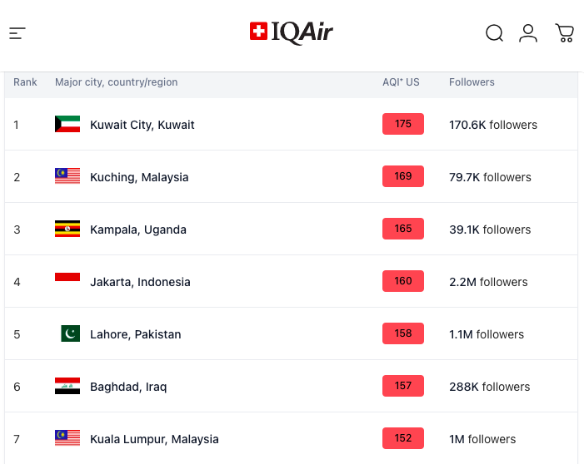The height and width of the screenshot is (464, 584).
Task: Click the IQAir logo
Action: point(292,32)
